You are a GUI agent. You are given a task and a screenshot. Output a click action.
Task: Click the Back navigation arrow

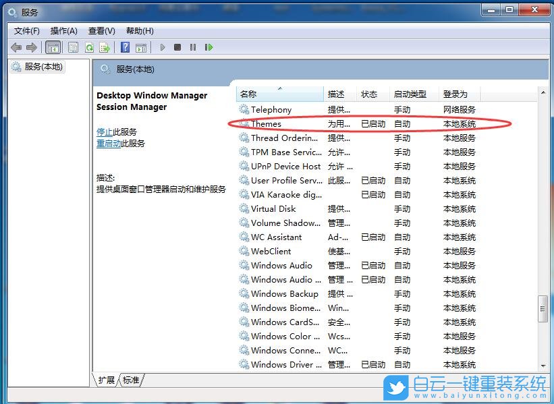pos(16,47)
